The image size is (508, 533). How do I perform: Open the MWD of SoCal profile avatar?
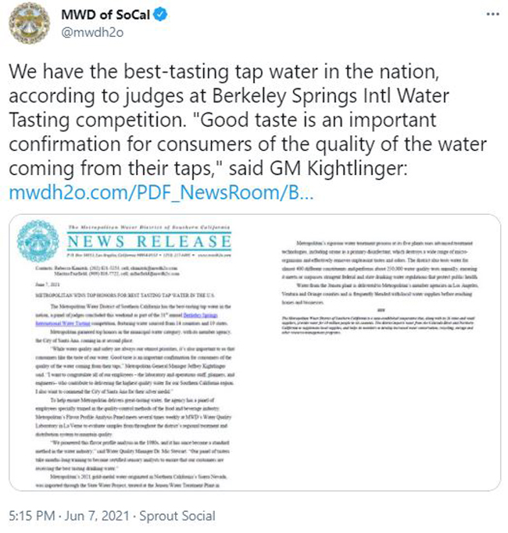(x=29, y=23)
